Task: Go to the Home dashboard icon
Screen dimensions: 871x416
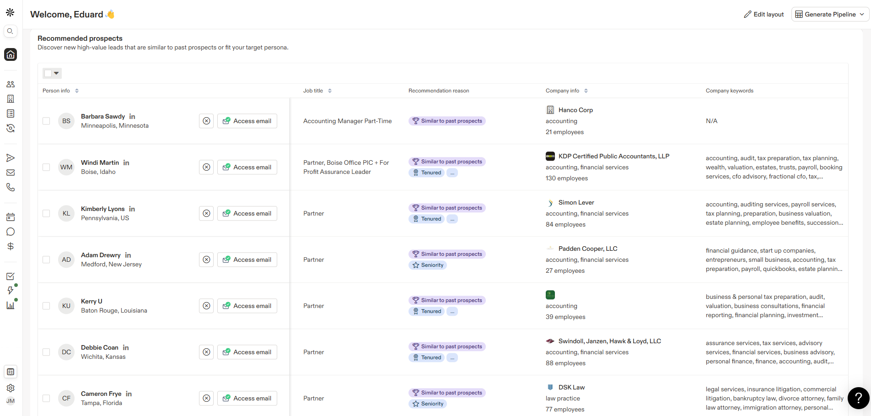Action: [11, 54]
